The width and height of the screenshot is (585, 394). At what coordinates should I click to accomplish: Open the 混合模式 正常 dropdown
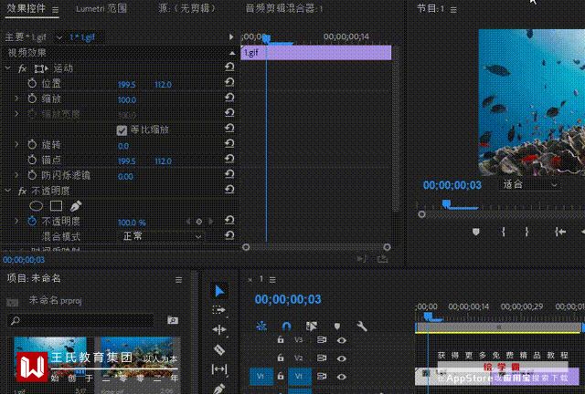(162, 236)
